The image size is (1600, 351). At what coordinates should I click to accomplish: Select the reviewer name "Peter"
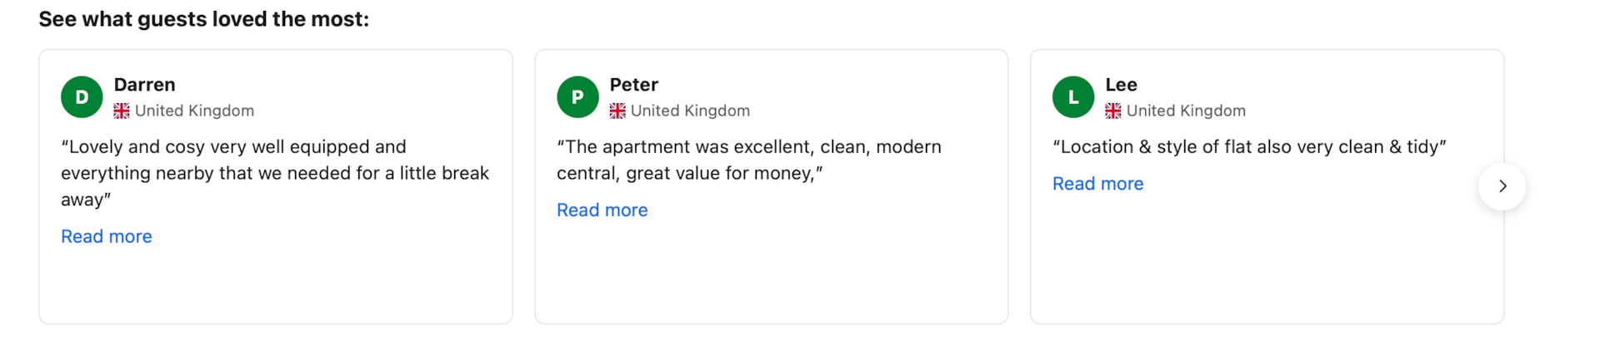click(x=634, y=85)
